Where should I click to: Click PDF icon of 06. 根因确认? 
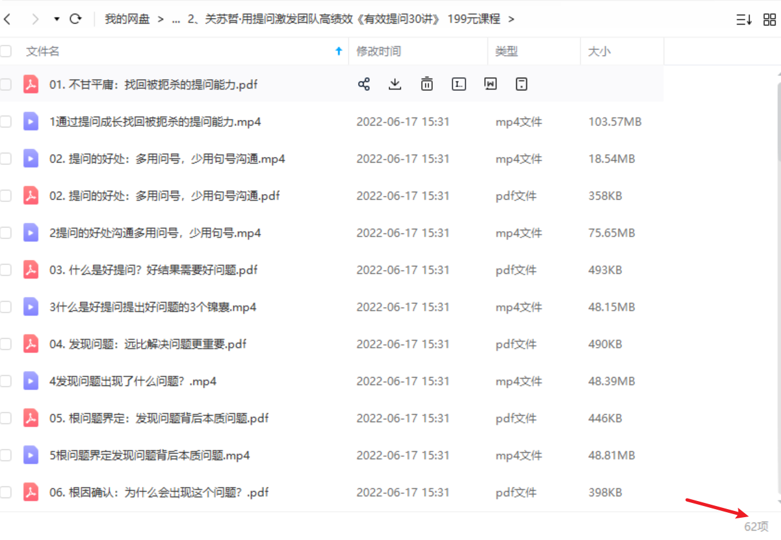click(31, 492)
